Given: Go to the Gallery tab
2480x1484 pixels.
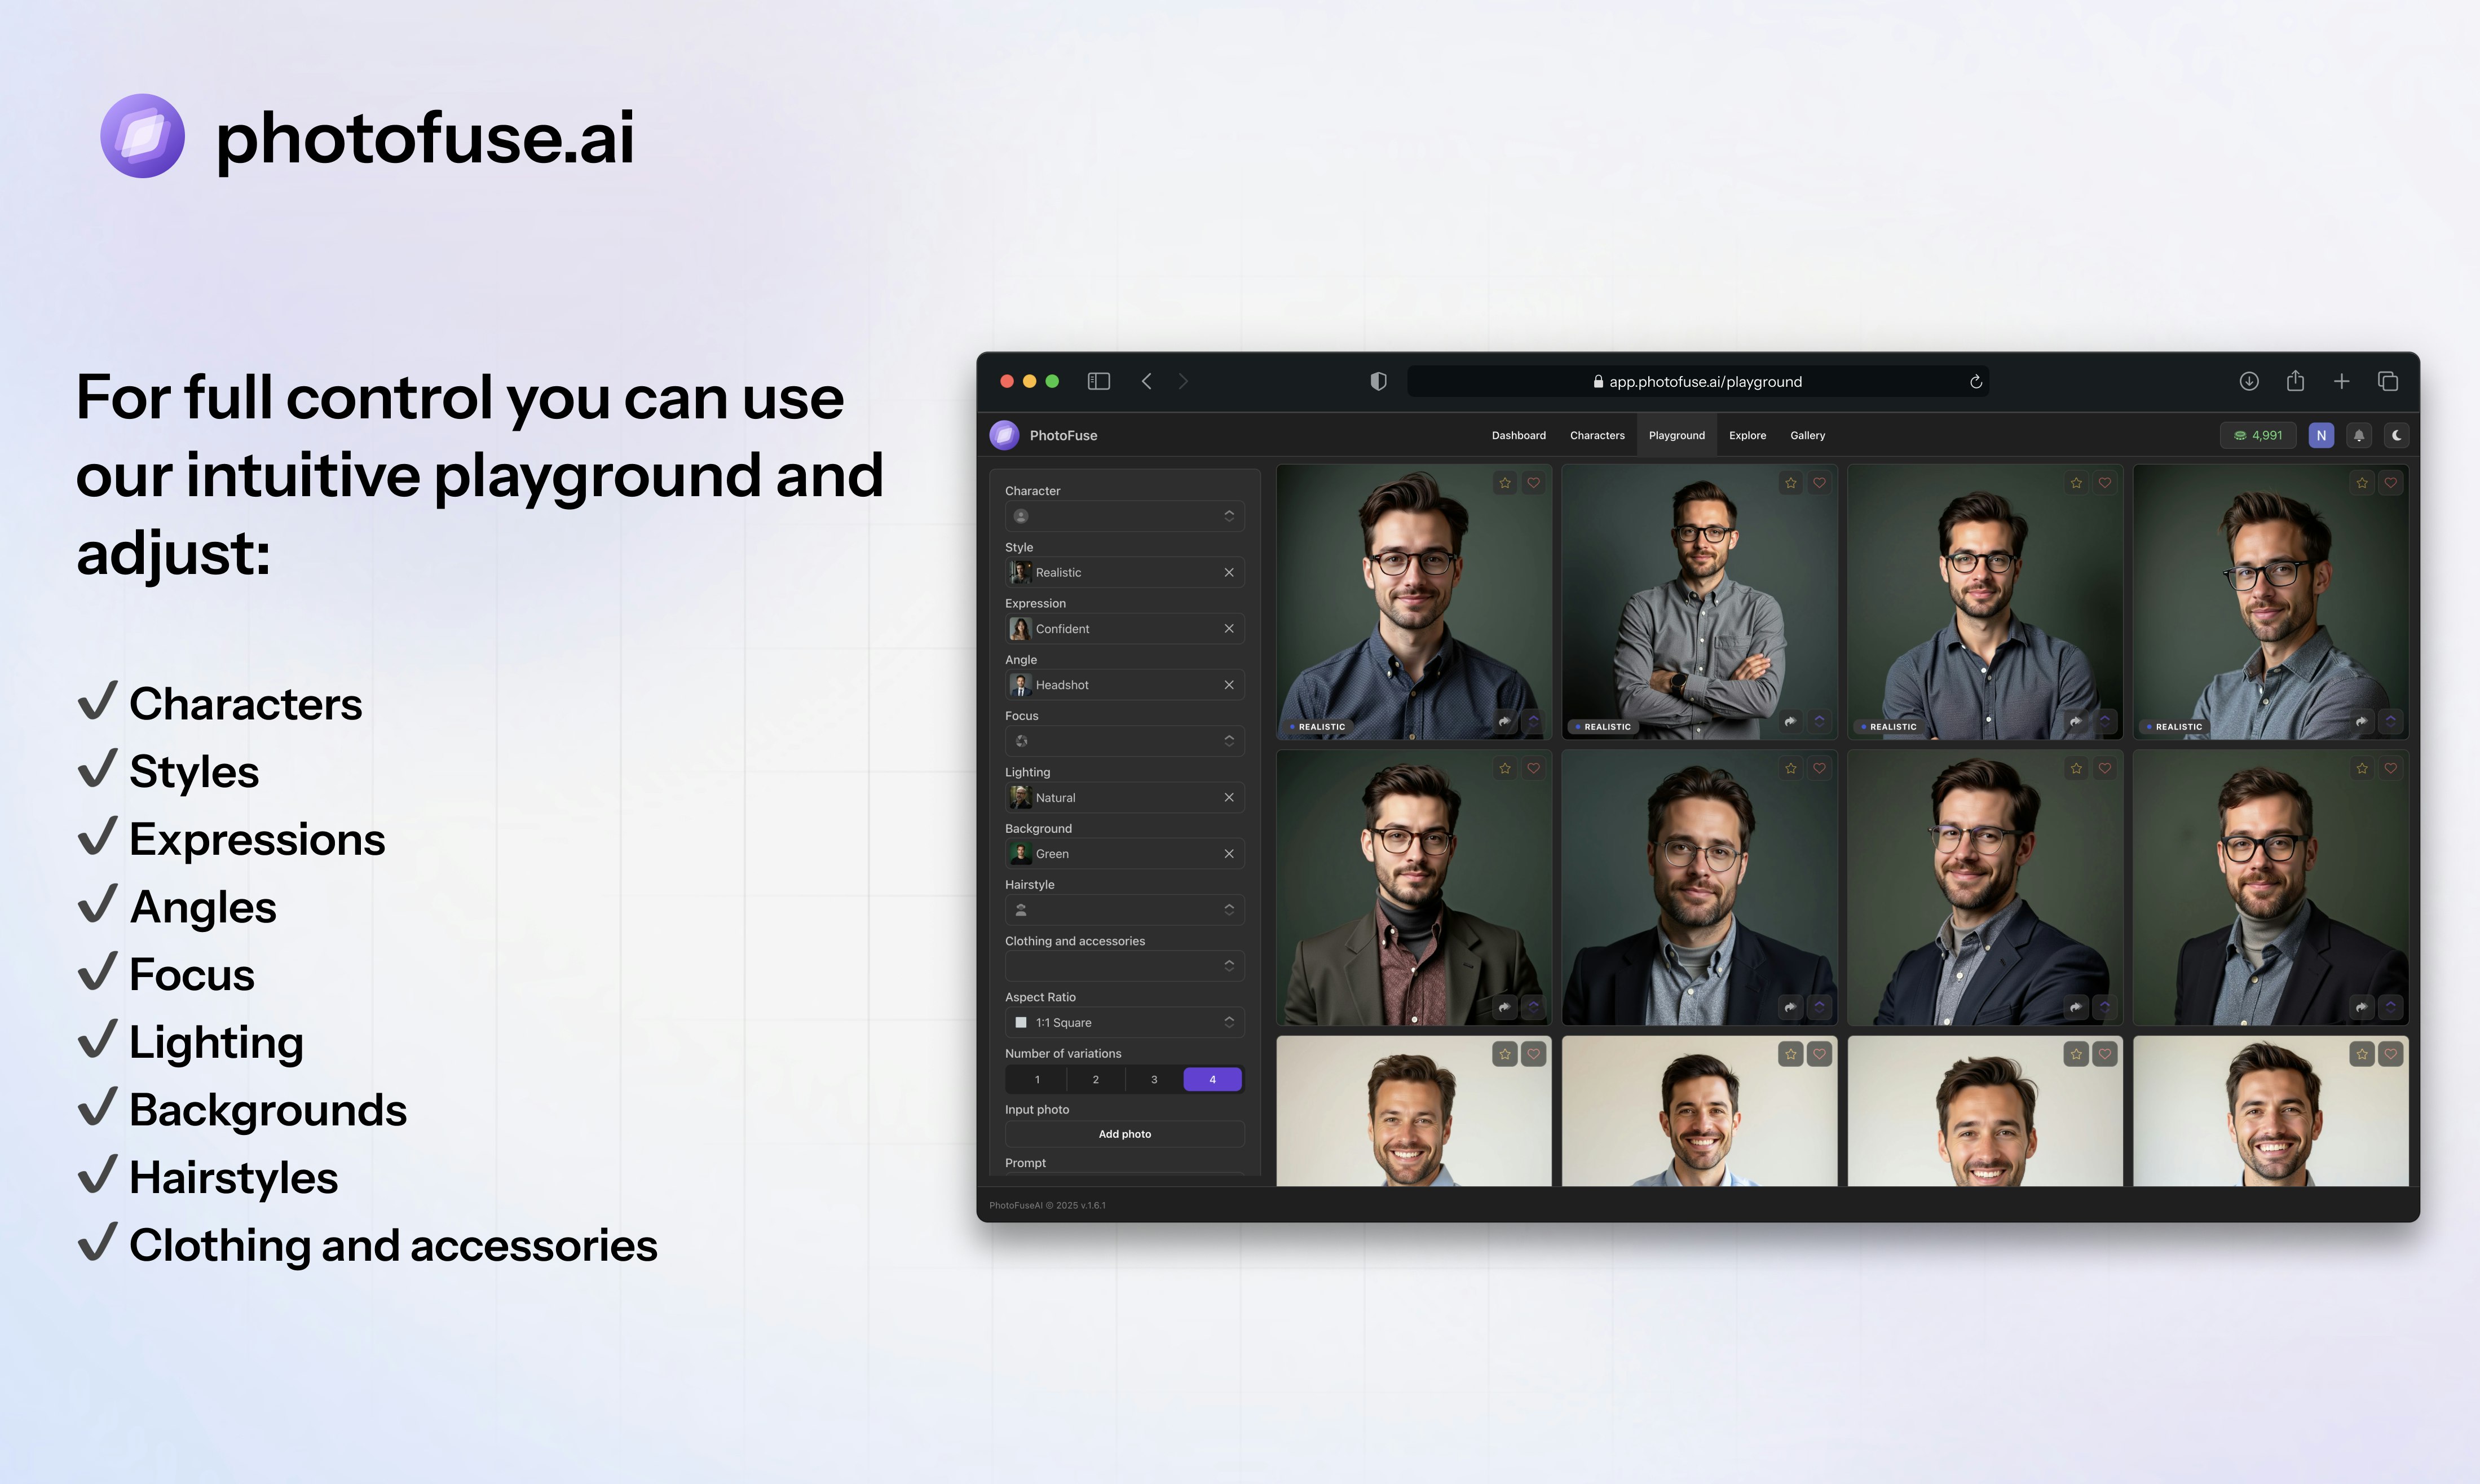Looking at the screenshot, I should click(x=1807, y=435).
